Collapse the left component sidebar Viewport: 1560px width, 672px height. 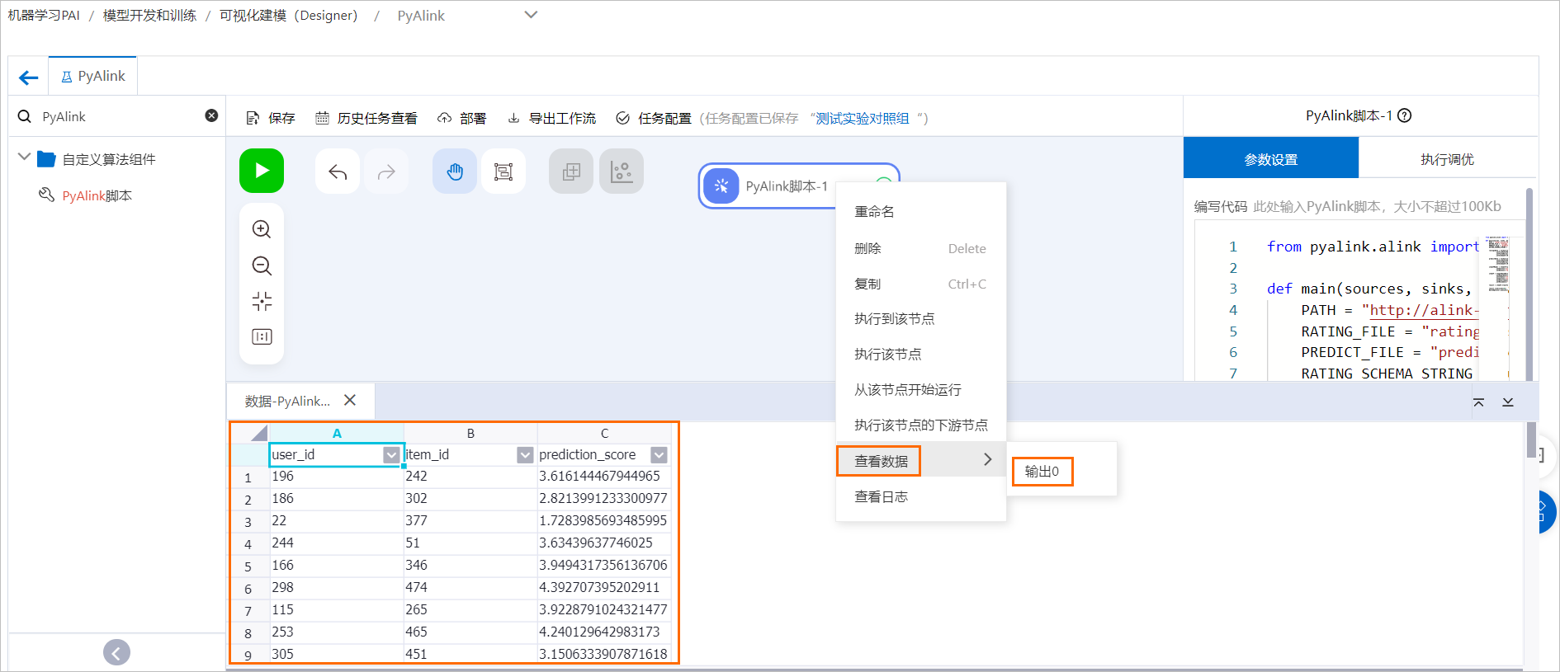point(116,653)
